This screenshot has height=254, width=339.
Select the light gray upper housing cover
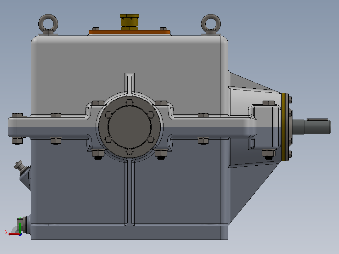pyautogui.click(x=130, y=65)
